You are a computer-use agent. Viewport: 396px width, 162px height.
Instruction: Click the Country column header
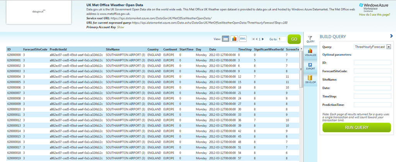click(x=153, y=49)
